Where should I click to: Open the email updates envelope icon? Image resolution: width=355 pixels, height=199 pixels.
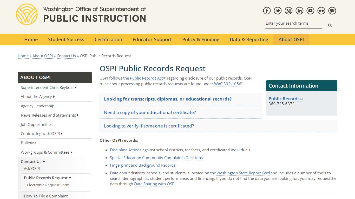coord(332,11)
